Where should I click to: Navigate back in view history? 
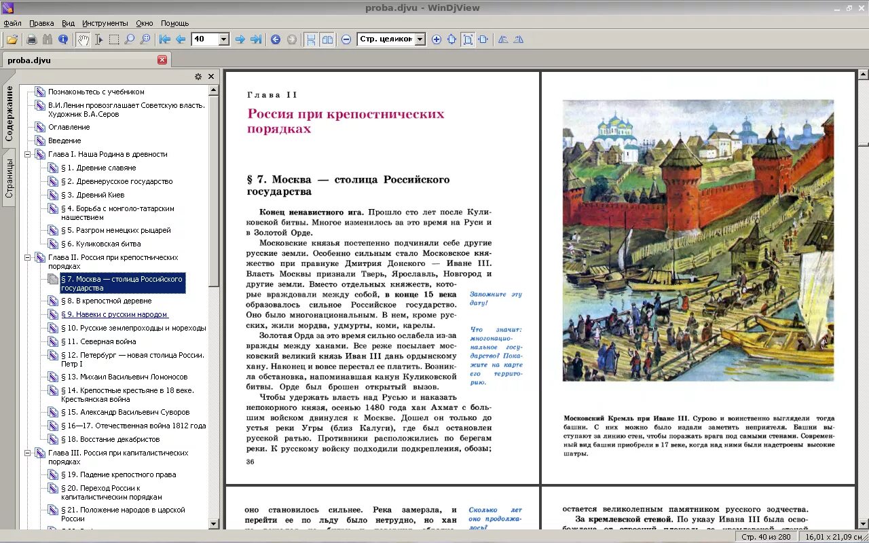pos(276,39)
